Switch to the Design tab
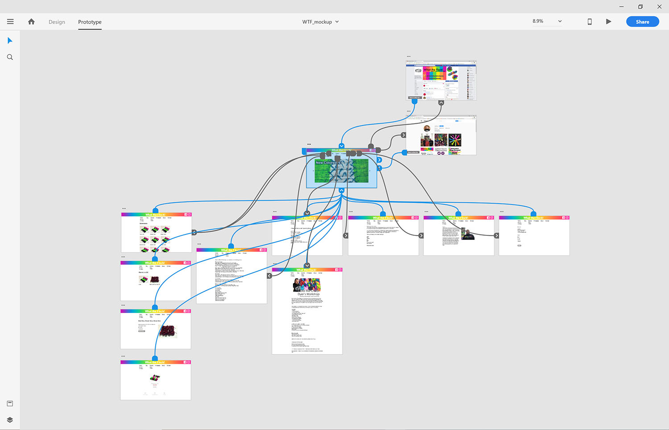The image size is (669, 430). point(57,22)
